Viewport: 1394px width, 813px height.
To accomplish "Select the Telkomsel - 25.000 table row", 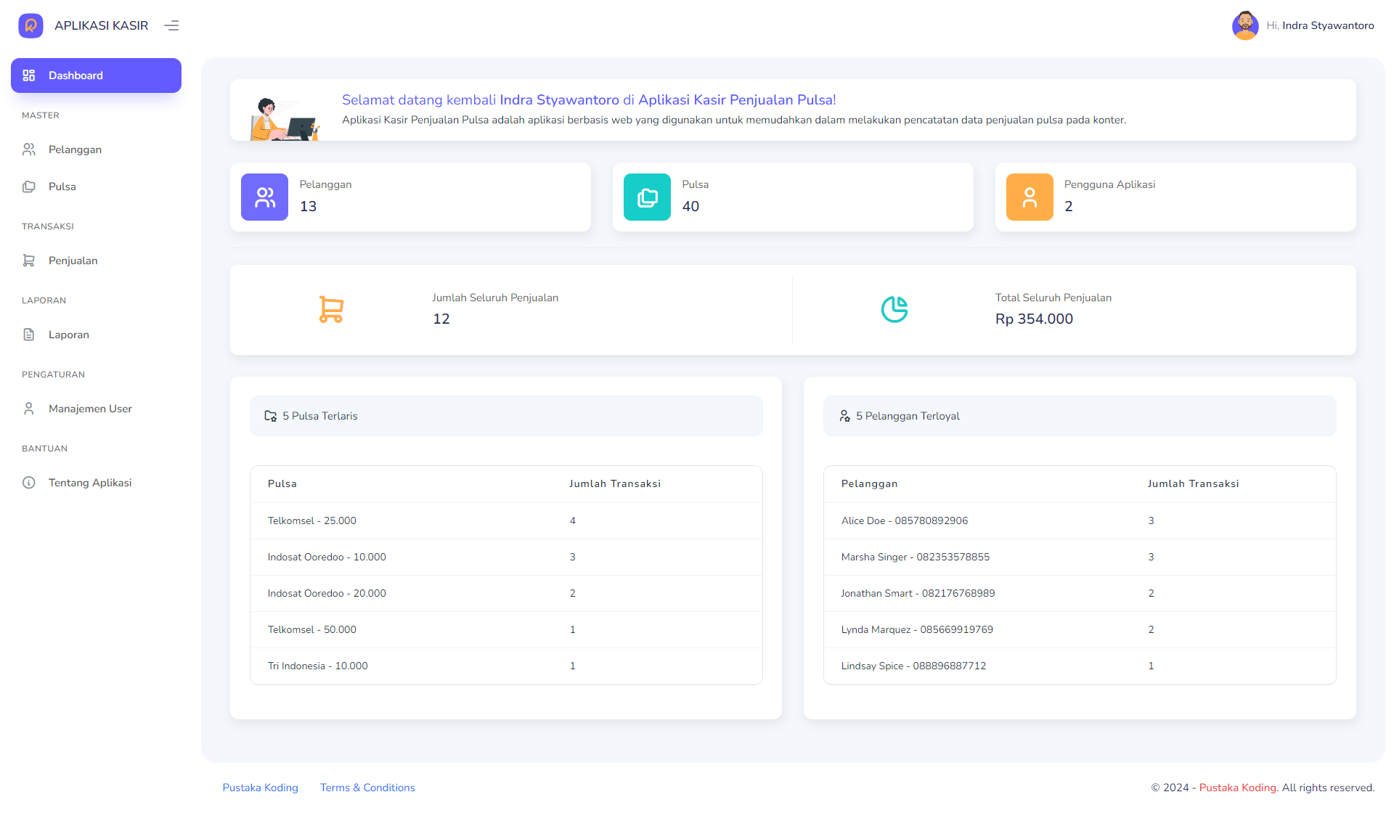I will click(x=506, y=520).
